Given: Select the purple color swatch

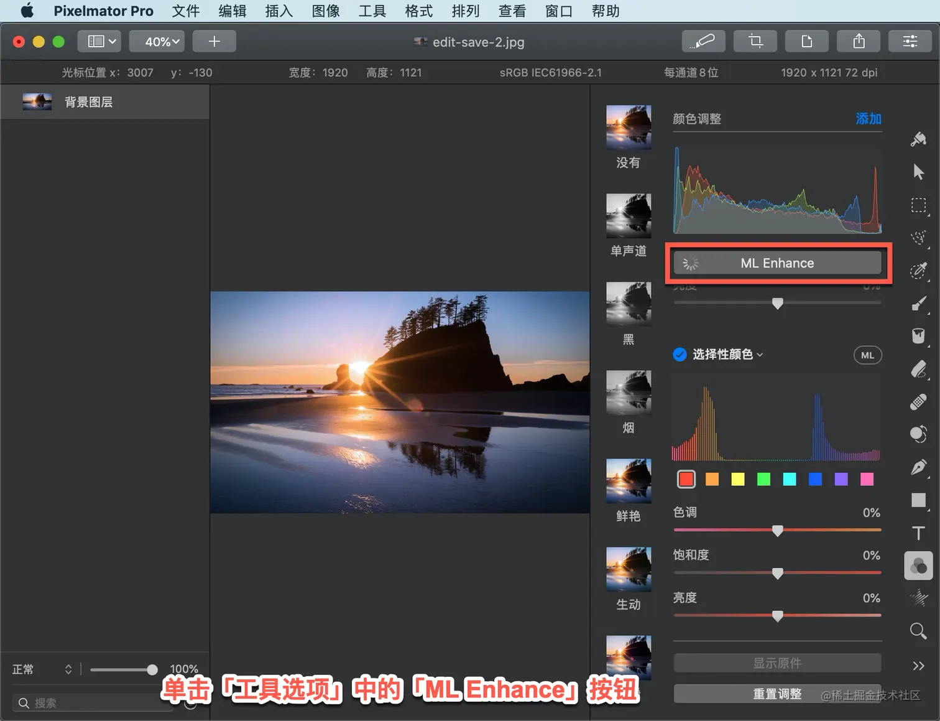Looking at the screenshot, I should [841, 479].
